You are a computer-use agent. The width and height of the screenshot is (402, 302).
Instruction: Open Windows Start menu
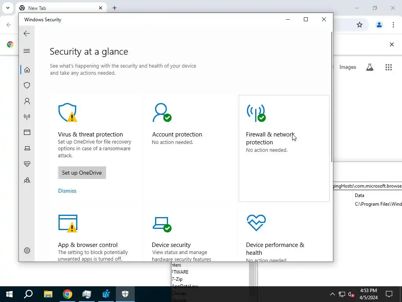coord(9,294)
